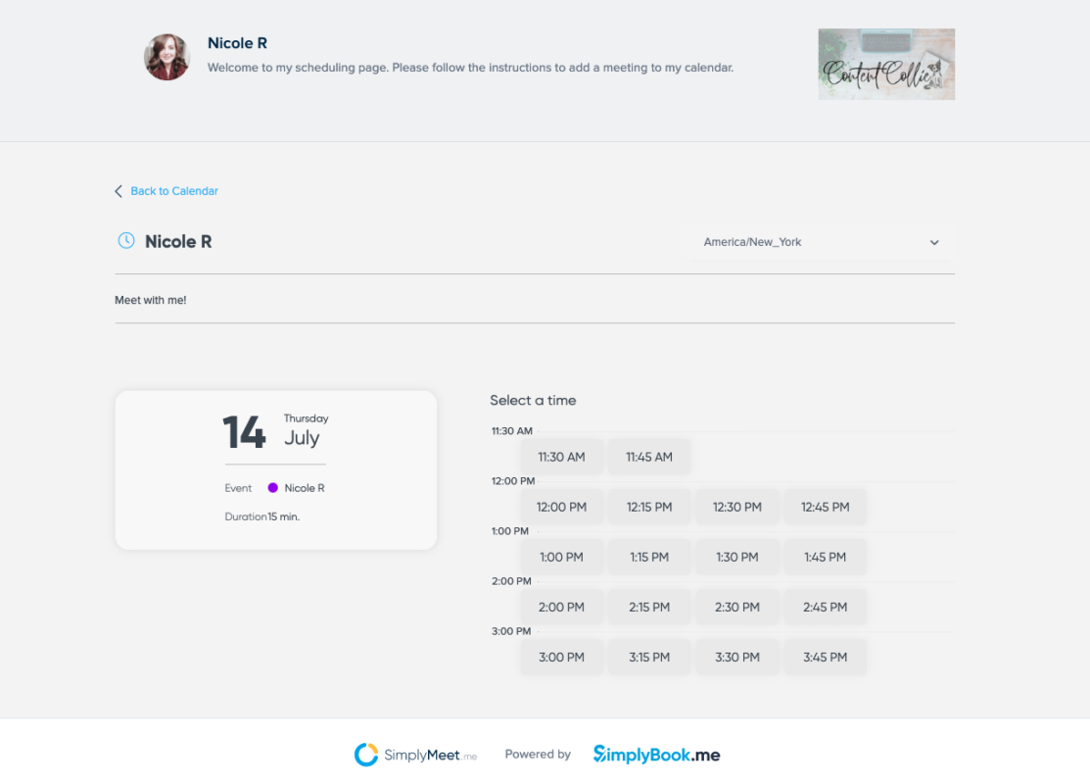Book the 1:15 PM time slot
Screen dimensions: 1090x784
(x=649, y=558)
